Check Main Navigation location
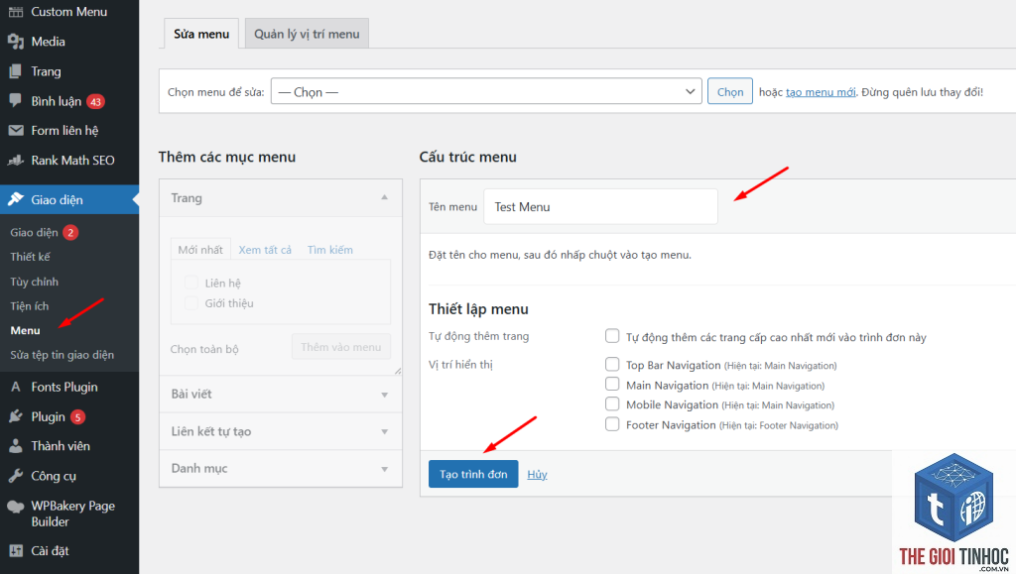The height and width of the screenshot is (574, 1016). pyautogui.click(x=612, y=385)
